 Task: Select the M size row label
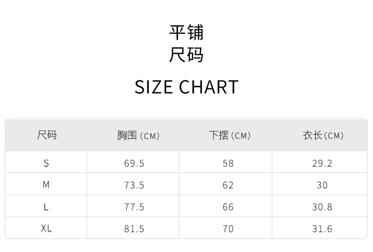pos(47,185)
